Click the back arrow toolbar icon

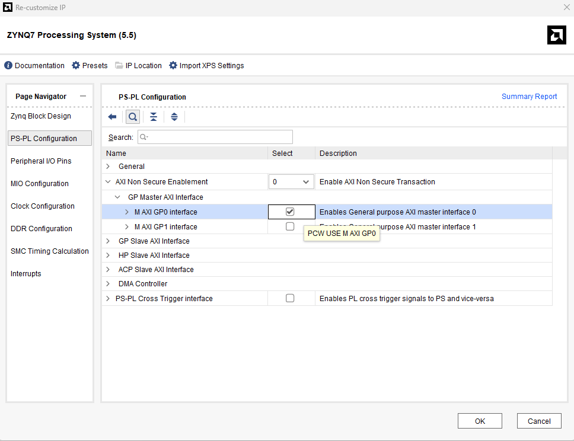pos(112,117)
